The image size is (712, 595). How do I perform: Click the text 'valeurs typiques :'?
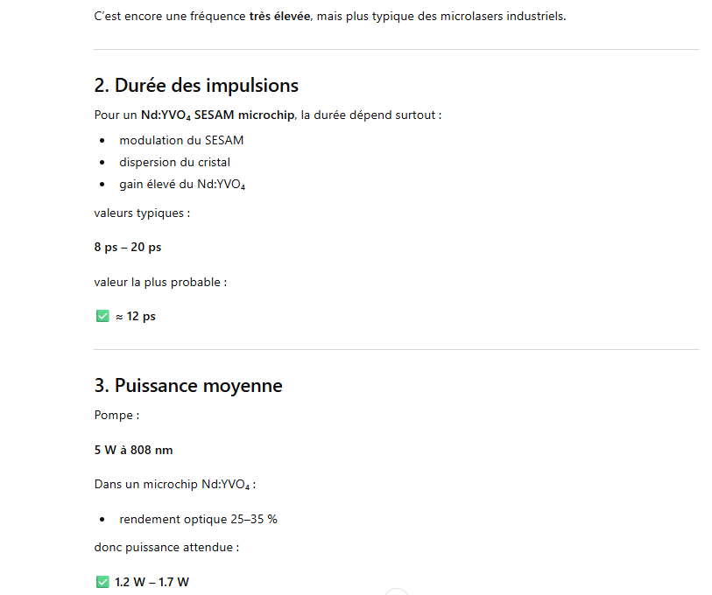[x=142, y=213]
